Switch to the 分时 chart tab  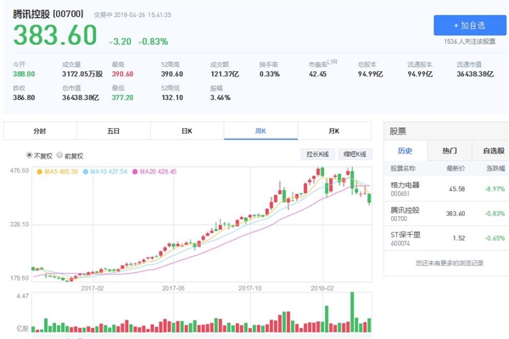click(40, 131)
